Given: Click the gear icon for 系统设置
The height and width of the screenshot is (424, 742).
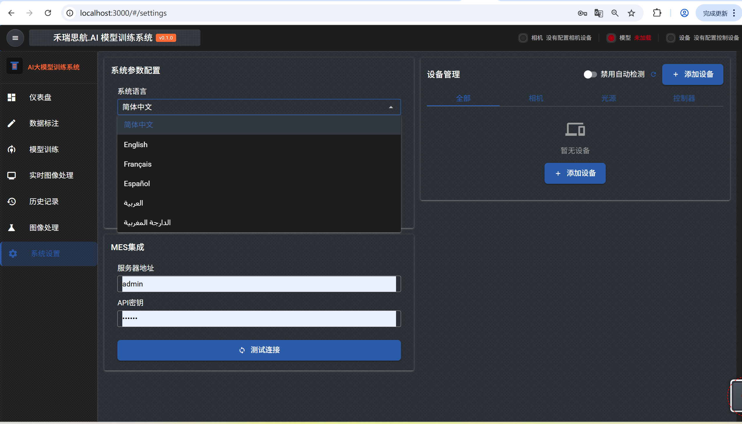Looking at the screenshot, I should tap(13, 254).
